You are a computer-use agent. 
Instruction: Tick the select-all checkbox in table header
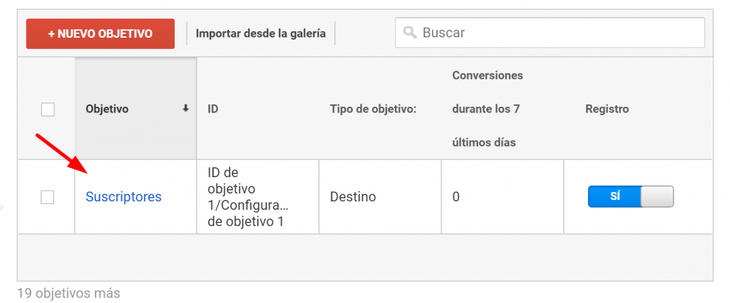pyautogui.click(x=48, y=110)
